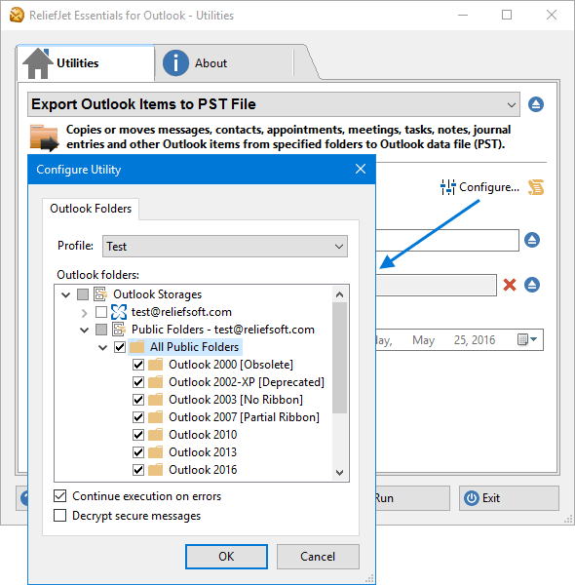Click the blue eject icon beside utility dropdown
The width and height of the screenshot is (575, 585).
[x=536, y=104]
